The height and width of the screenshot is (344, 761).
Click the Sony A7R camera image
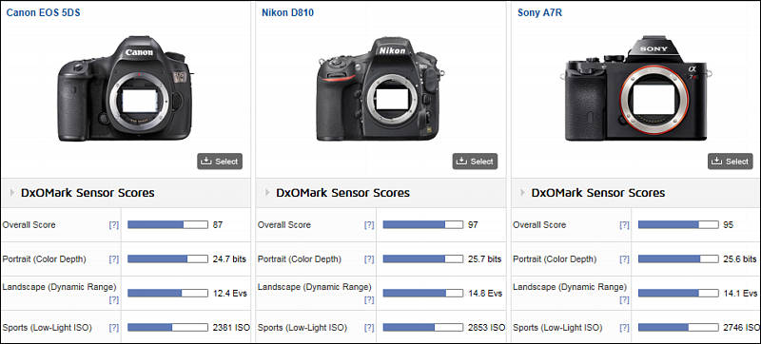pos(636,87)
